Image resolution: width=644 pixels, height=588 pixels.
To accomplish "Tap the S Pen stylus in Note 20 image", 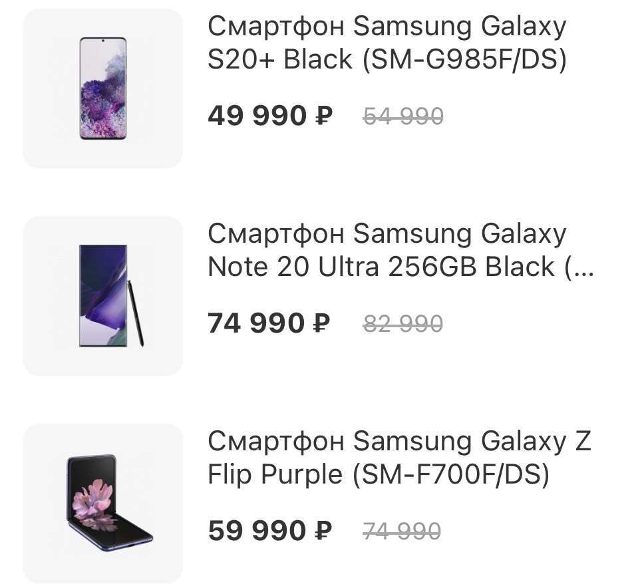I will pyautogui.click(x=135, y=313).
